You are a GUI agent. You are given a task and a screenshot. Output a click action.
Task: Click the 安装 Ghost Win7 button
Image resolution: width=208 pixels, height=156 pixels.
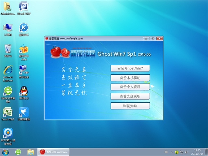click(x=130, y=68)
